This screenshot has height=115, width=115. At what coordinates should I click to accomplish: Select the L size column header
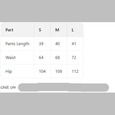(73, 30)
